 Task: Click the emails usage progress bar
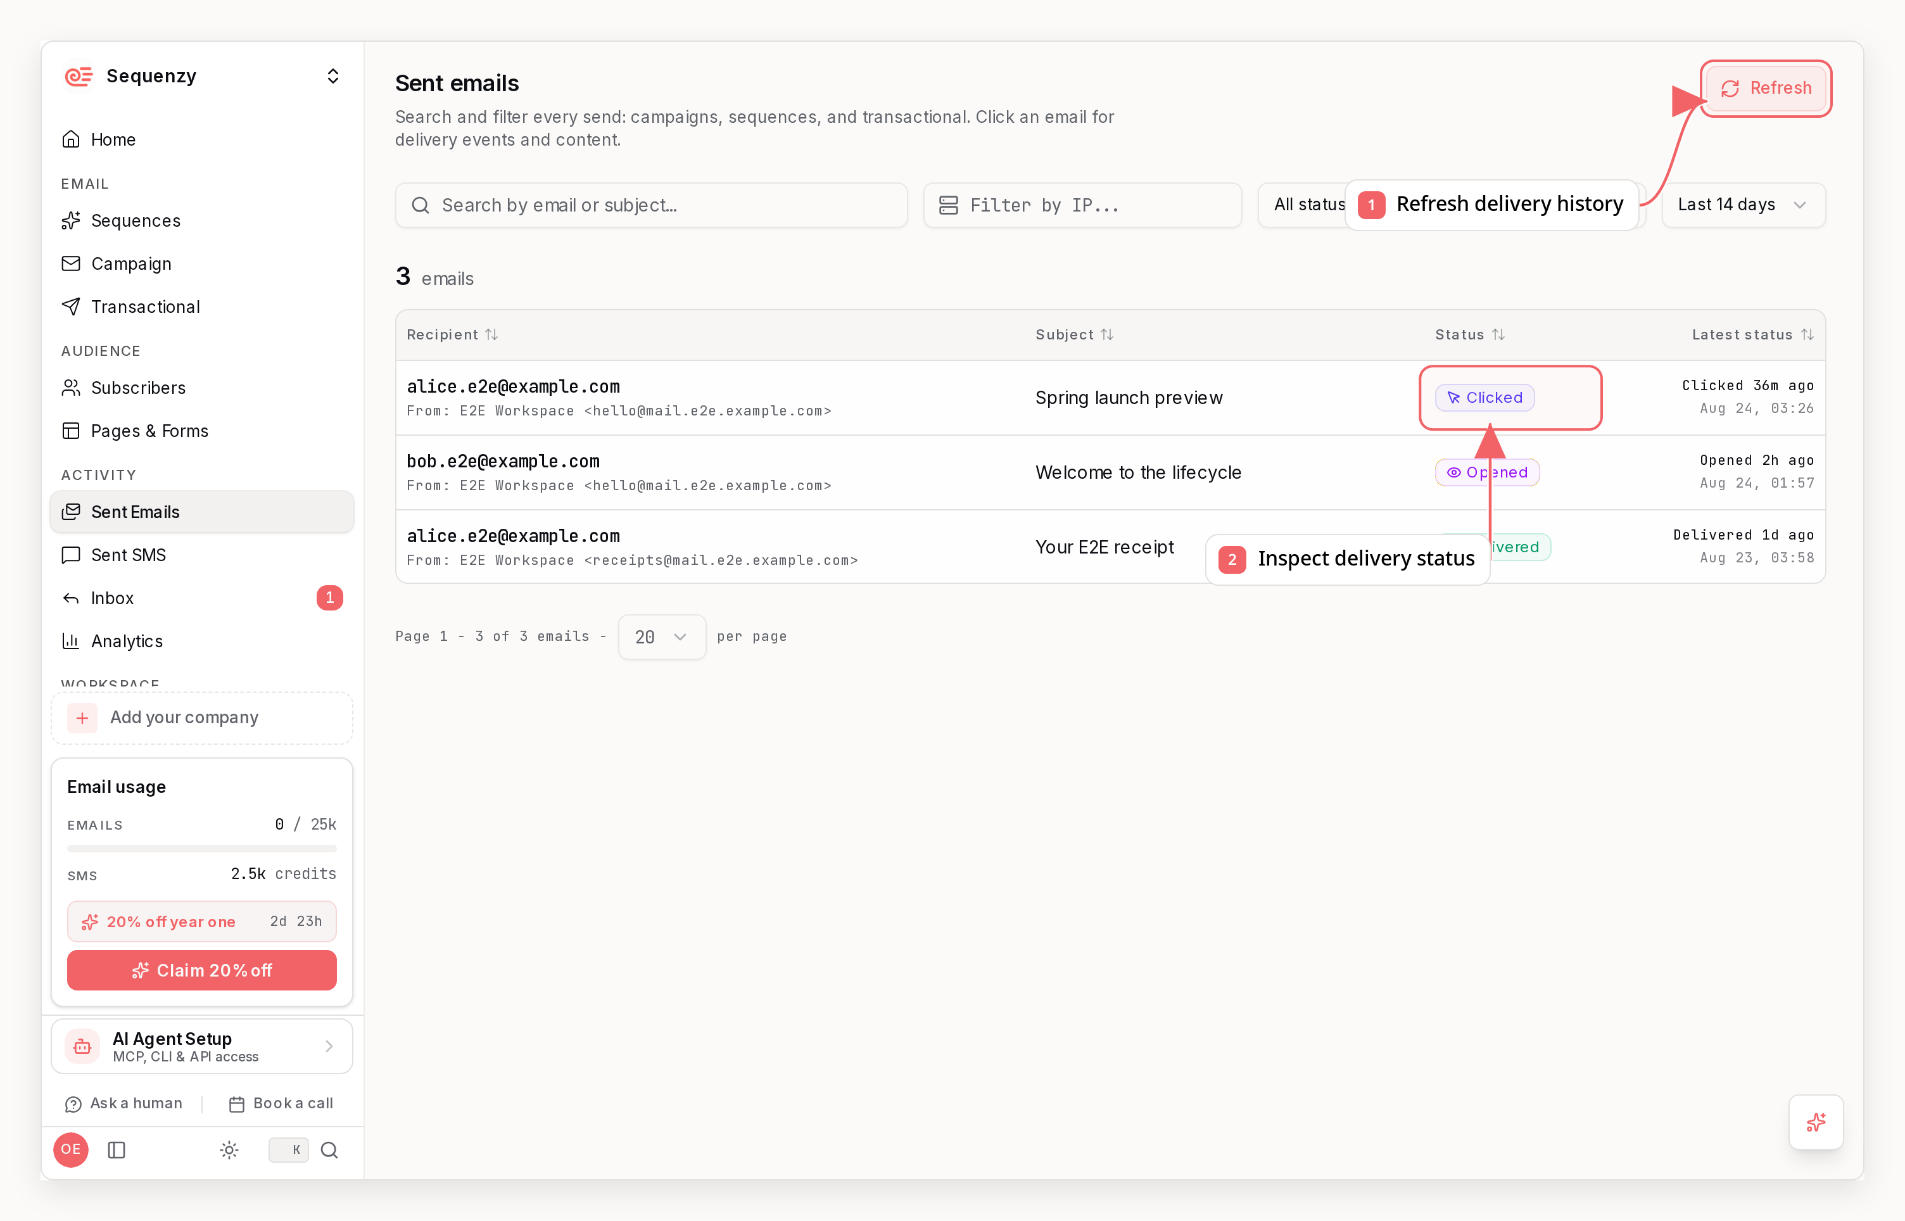point(202,849)
